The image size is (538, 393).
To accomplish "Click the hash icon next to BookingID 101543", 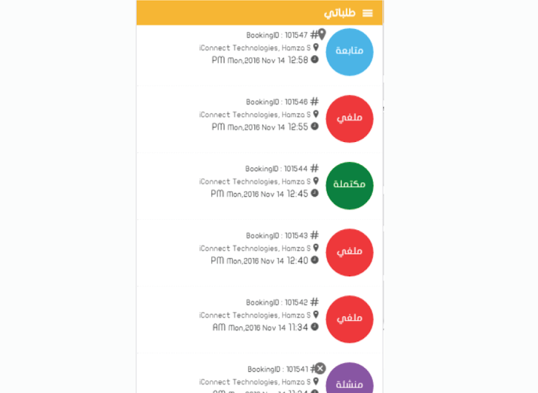I will pyautogui.click(x=314, y=235).
